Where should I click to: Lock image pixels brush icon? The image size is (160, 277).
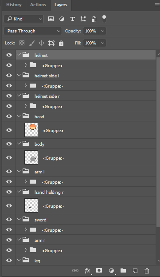coord(31,43)
